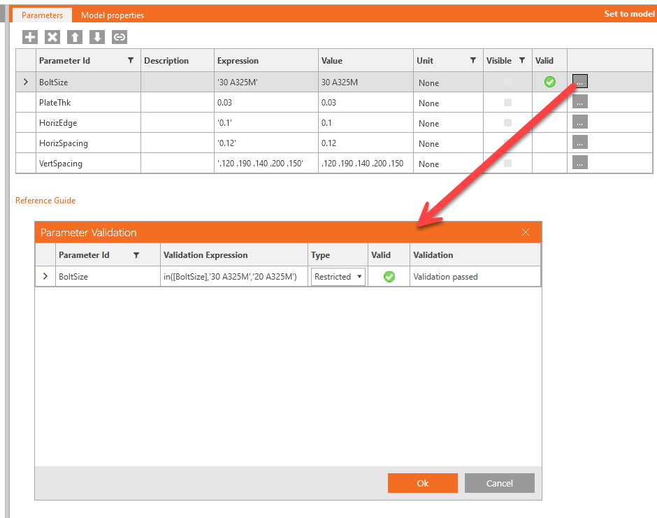This screenshot has width=657, height=518.
Task: Switch to the Model properties tab
Action: click(112, 14)
